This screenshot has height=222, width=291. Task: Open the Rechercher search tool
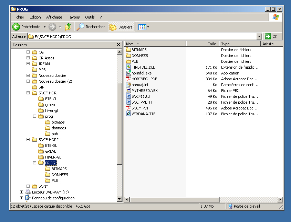point(91,27)
